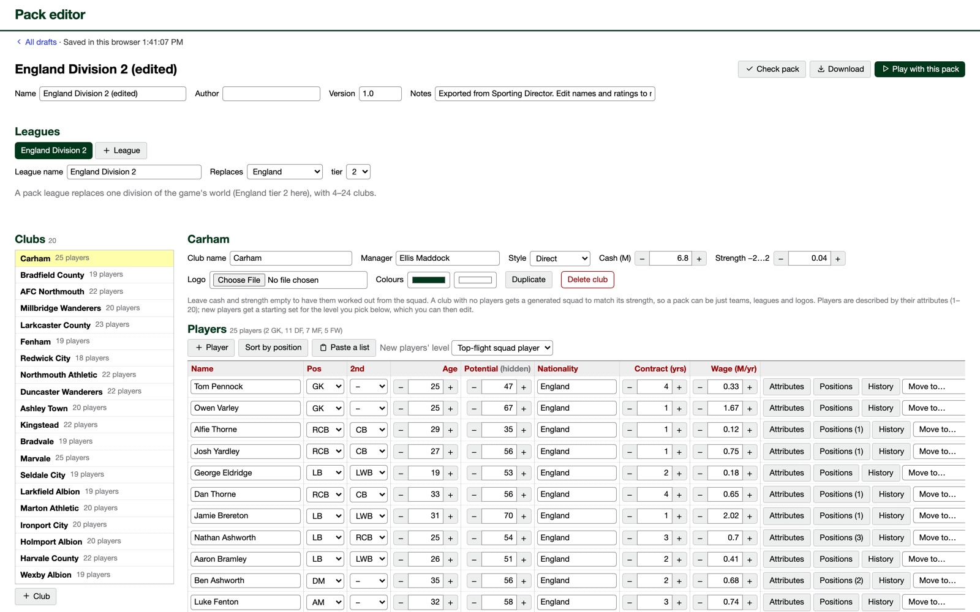Decrease Ben Ashworth's potential value

tap(474, 581)
